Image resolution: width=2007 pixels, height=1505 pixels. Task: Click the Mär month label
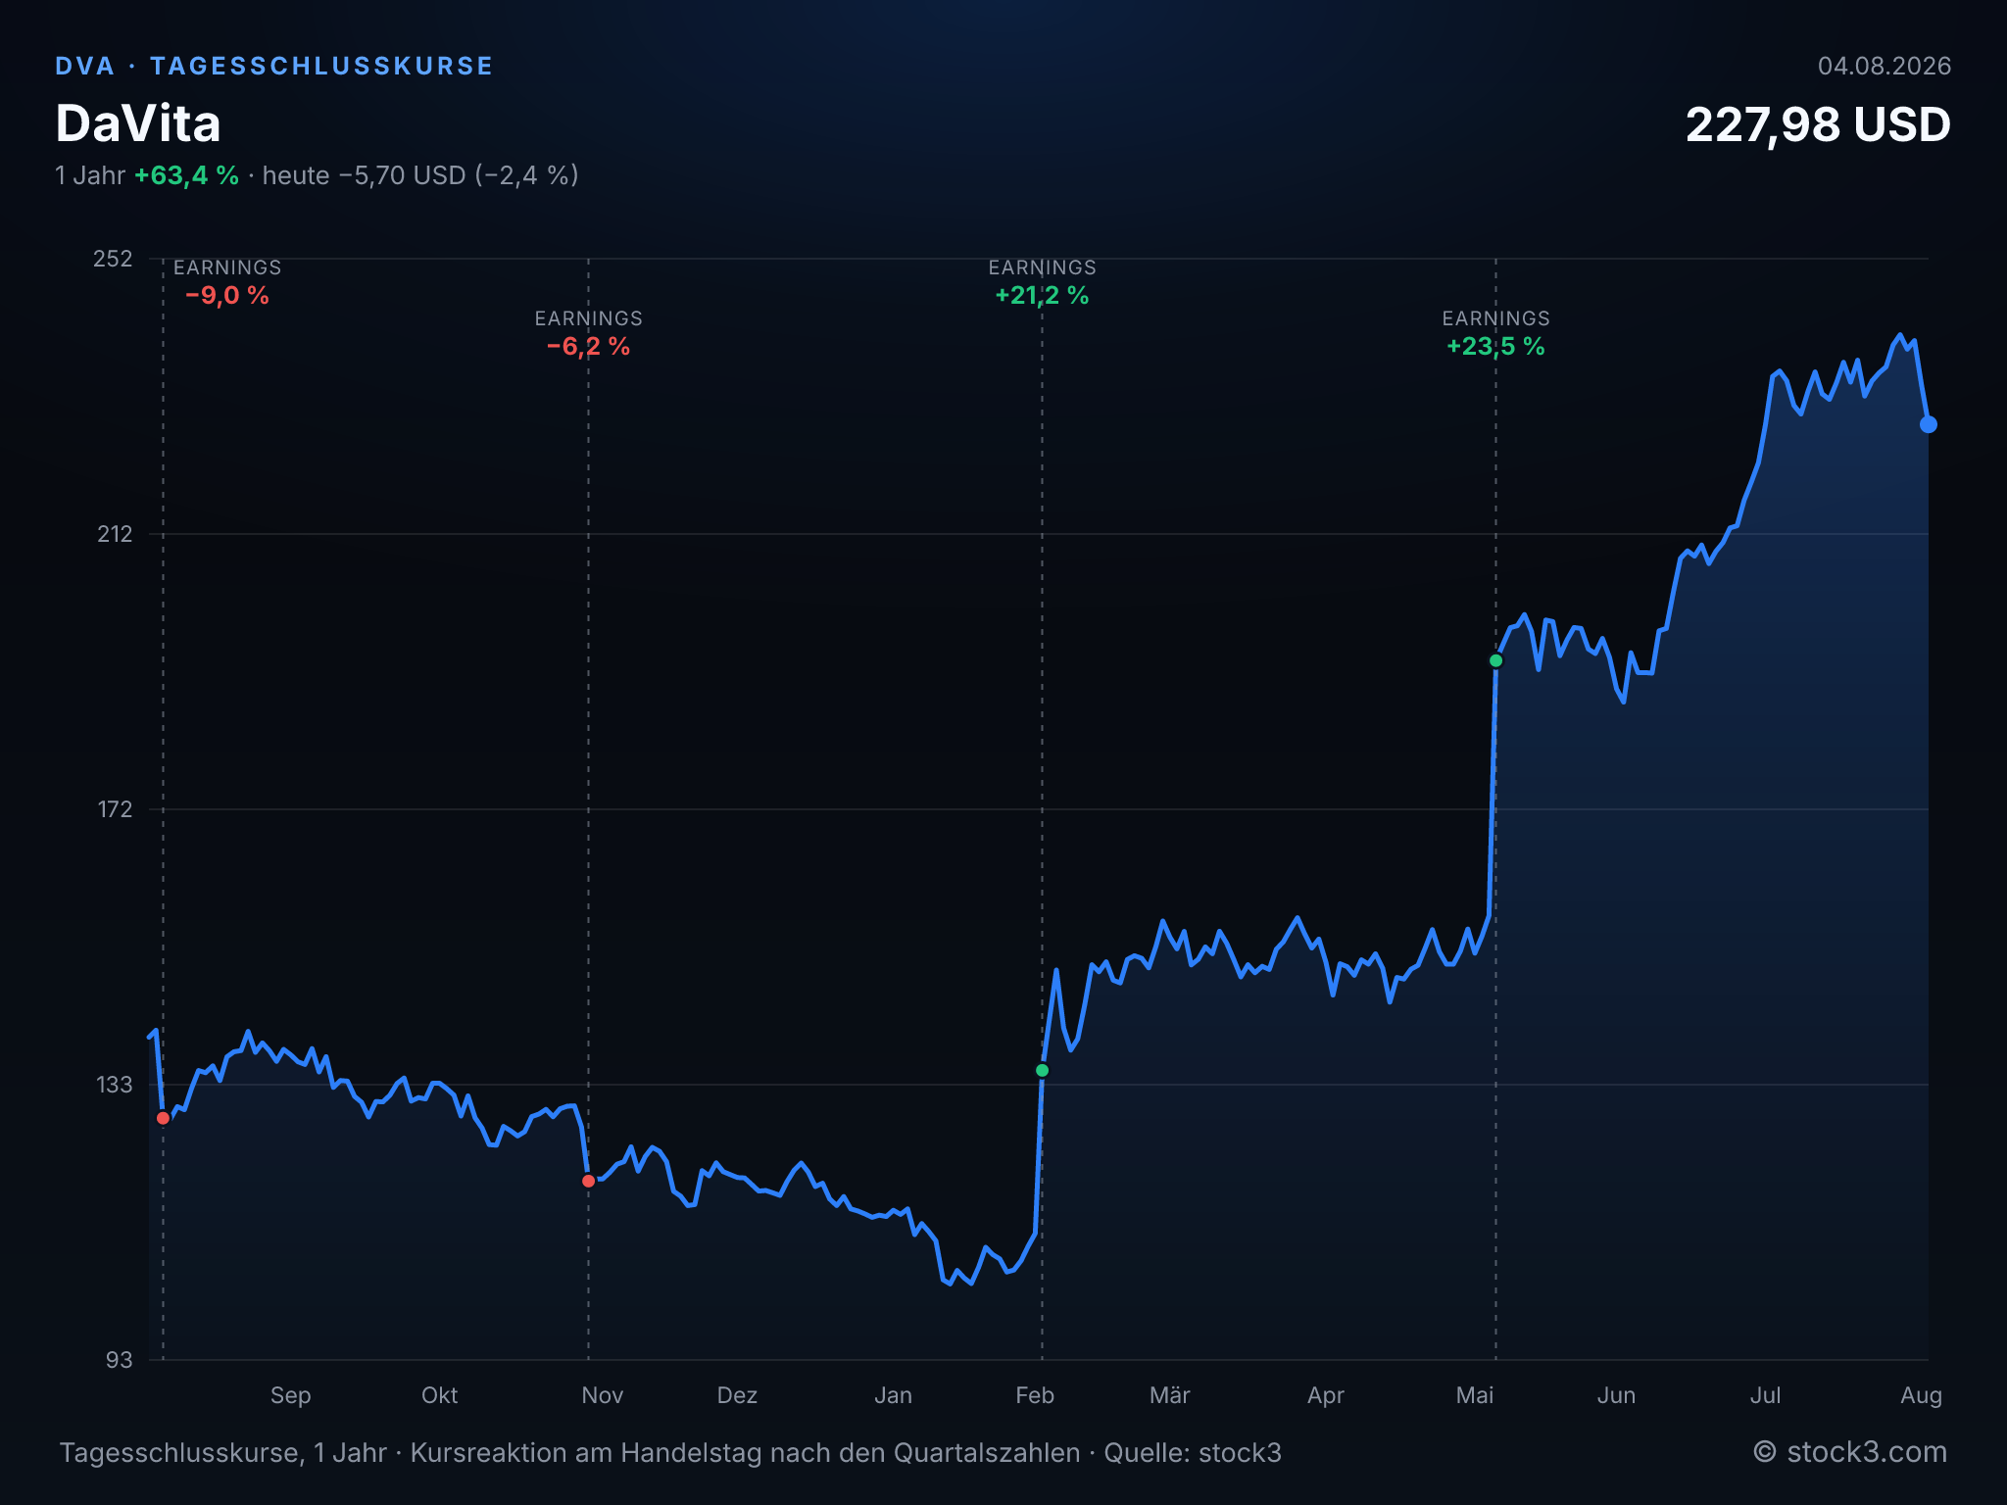(1170, 1395)
